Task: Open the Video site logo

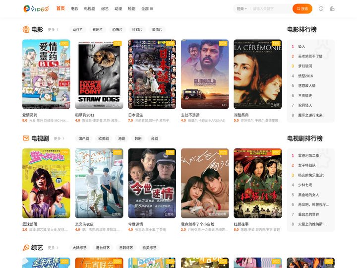Action: click(x=36, y=8)
